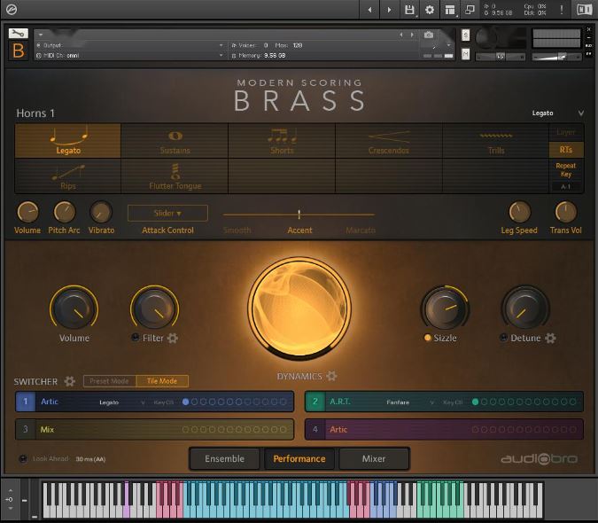The image size is (598, 523).
Task: Click the Leg Speed knob
Action: pos(519,212)
